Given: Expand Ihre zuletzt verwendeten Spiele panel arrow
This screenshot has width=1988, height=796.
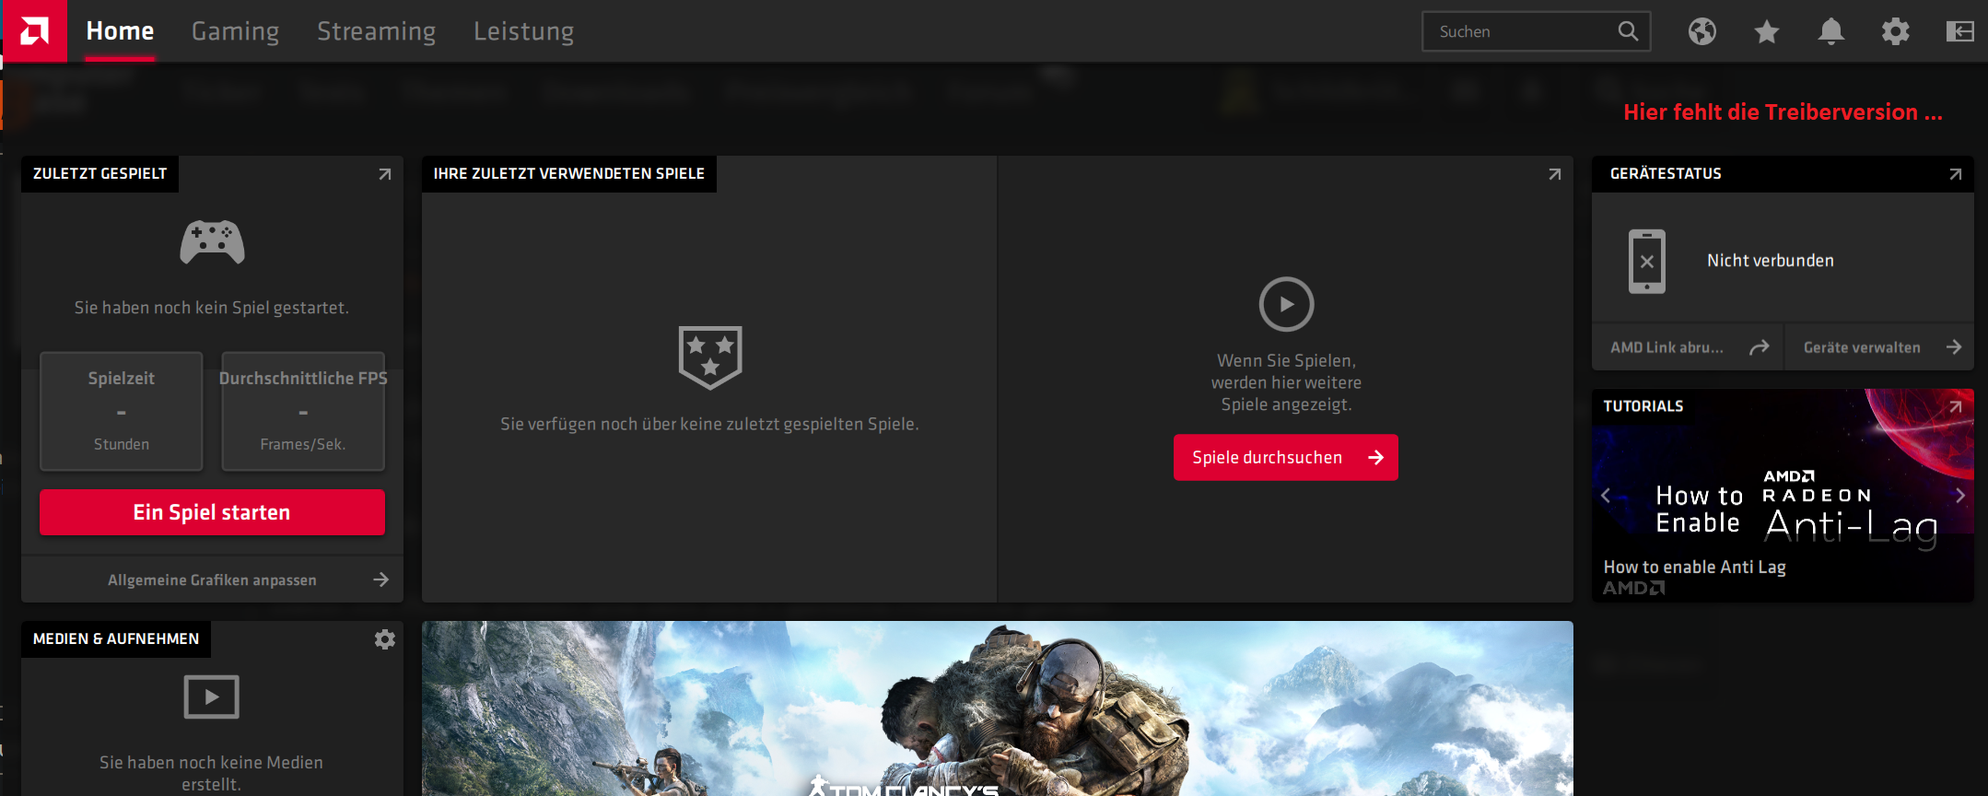Looking at the screenshot, I should click(x=1555, y=174).
